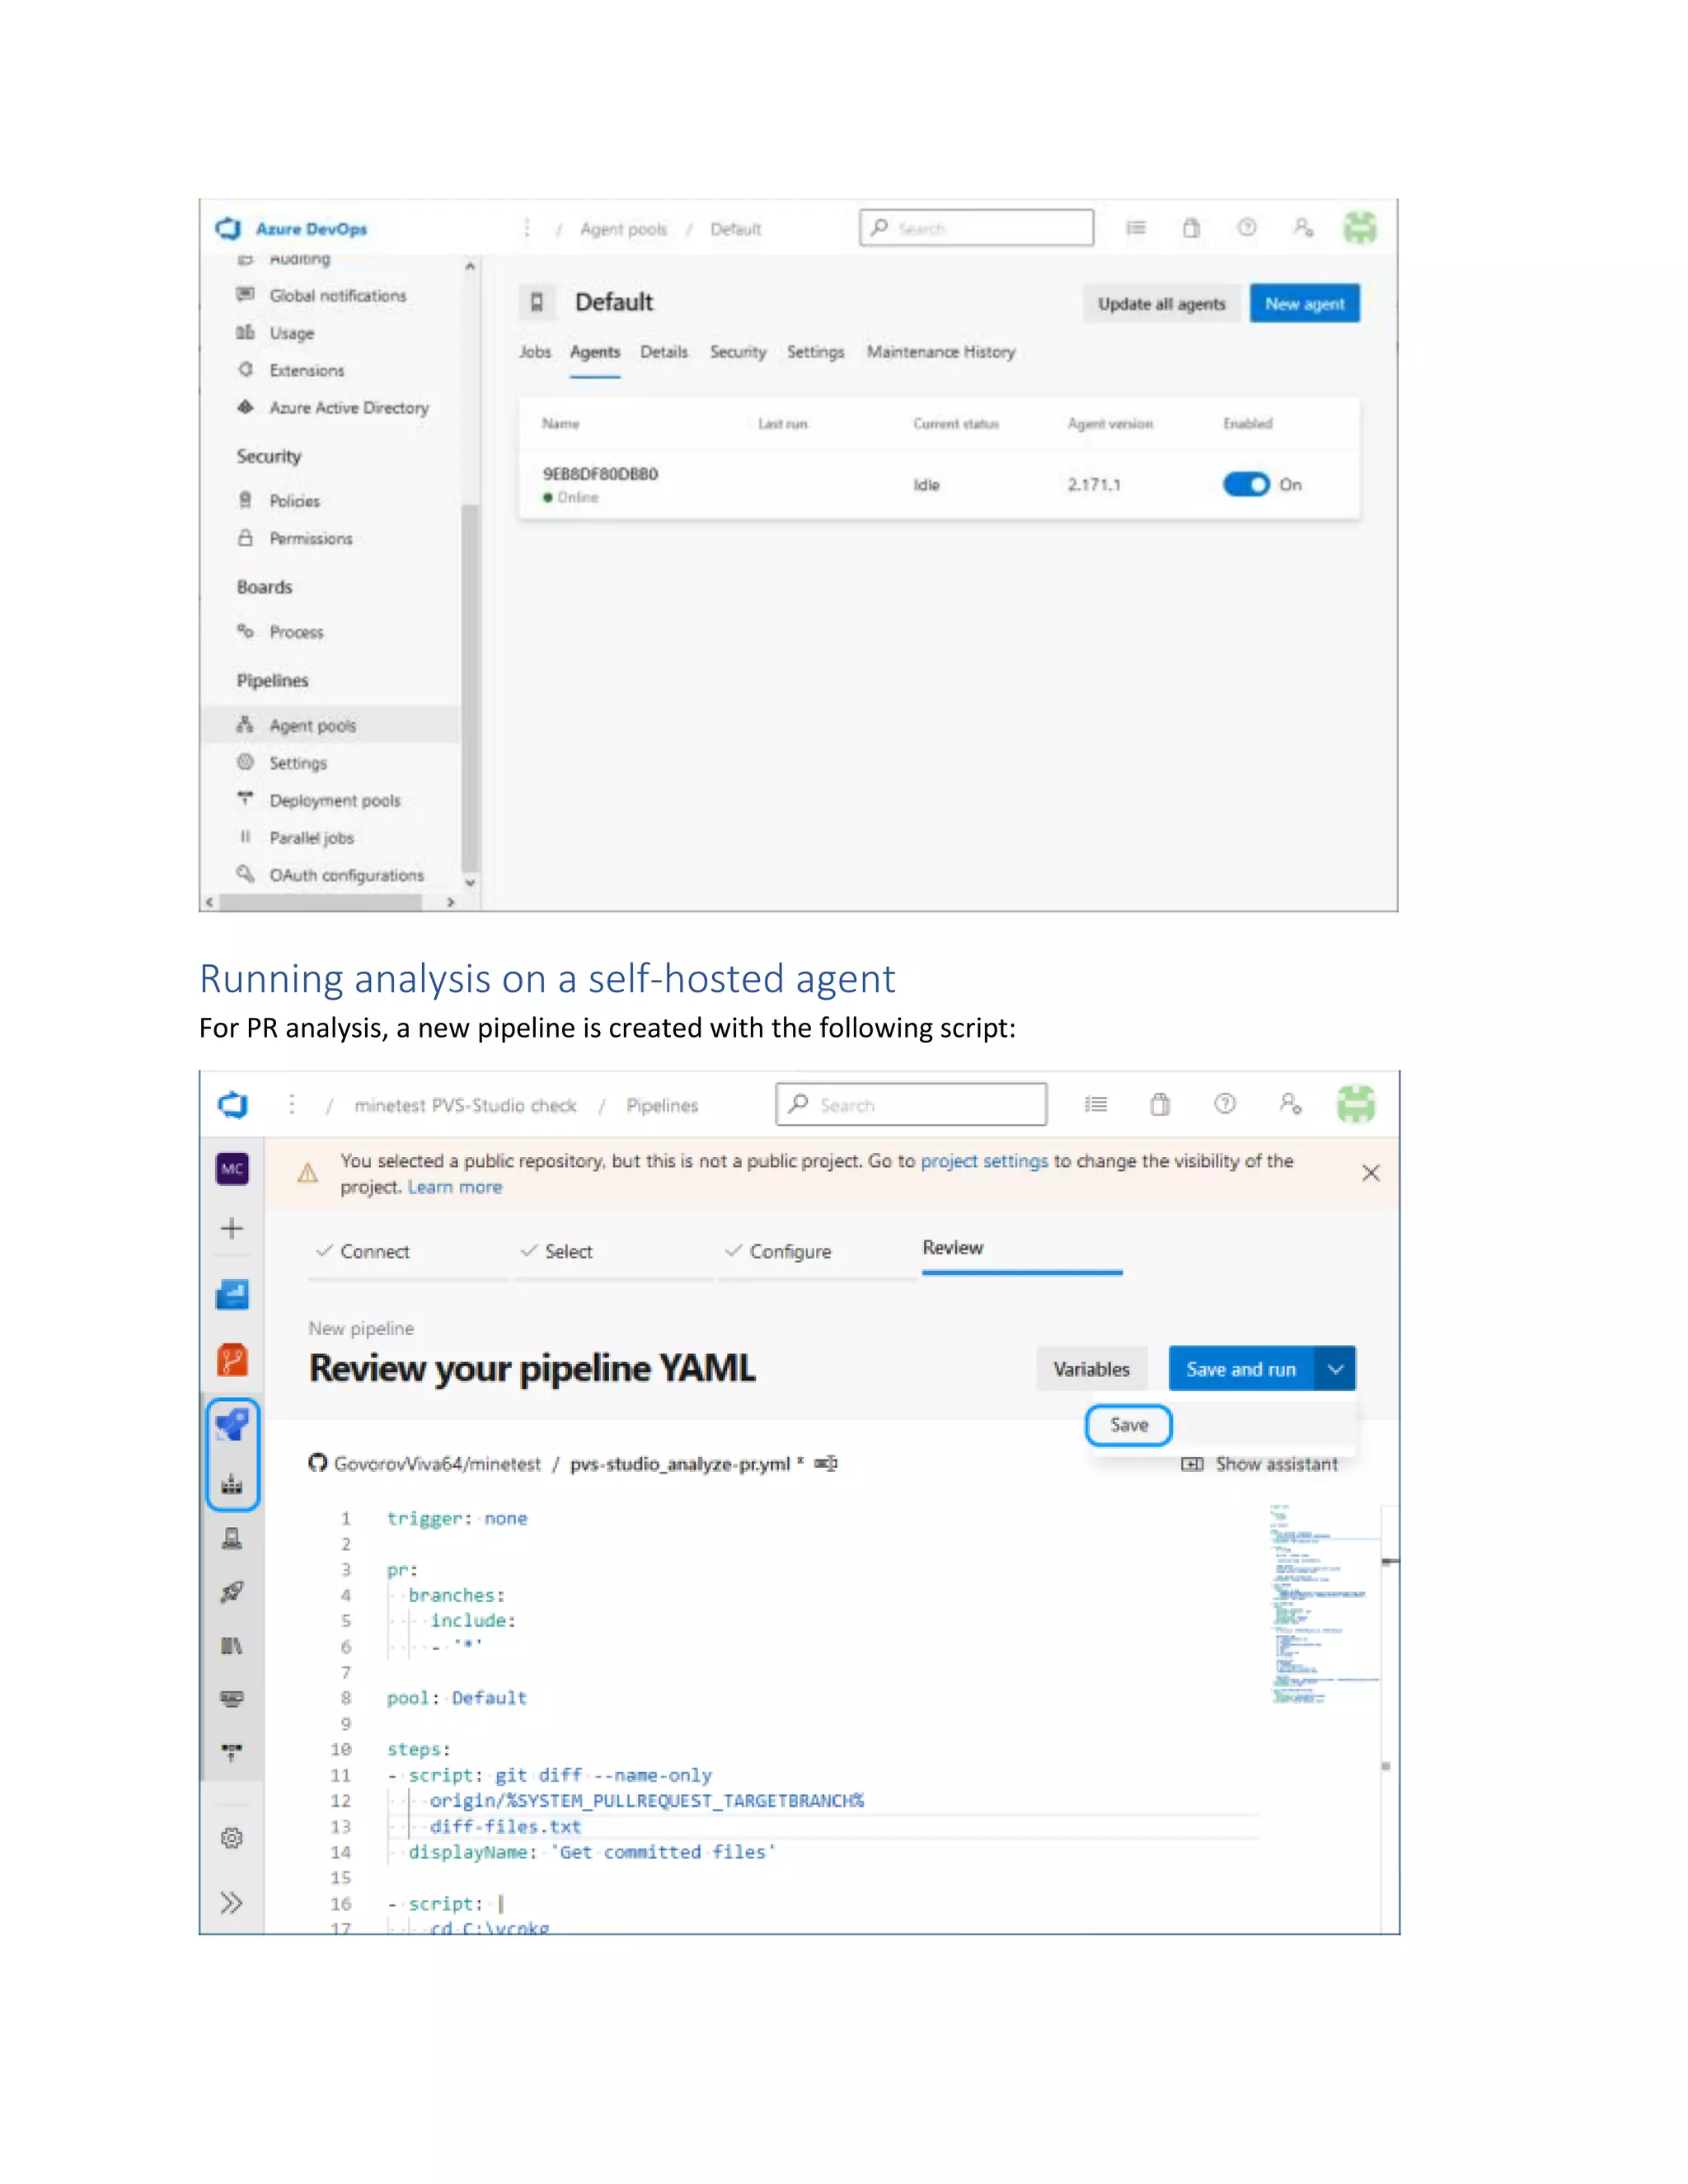This screenshot has height=2184, width=1688.
Task: Open the marketplace bag icon in Agent pools header
Action: pos(1191,228)
